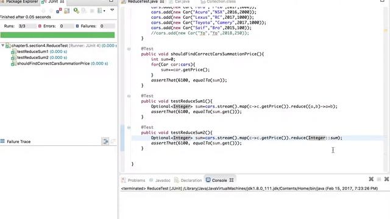The height and width of the screenshot is (219, 390).
Task: Click testReduceSum1 passed-test icon
Action: tap(13, 52)
